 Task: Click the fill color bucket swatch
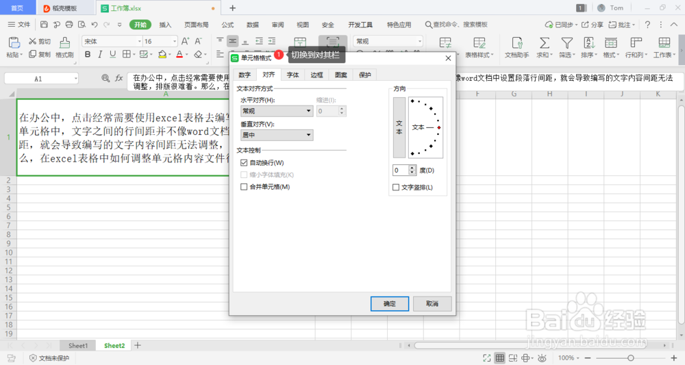[x=162, y=54]
